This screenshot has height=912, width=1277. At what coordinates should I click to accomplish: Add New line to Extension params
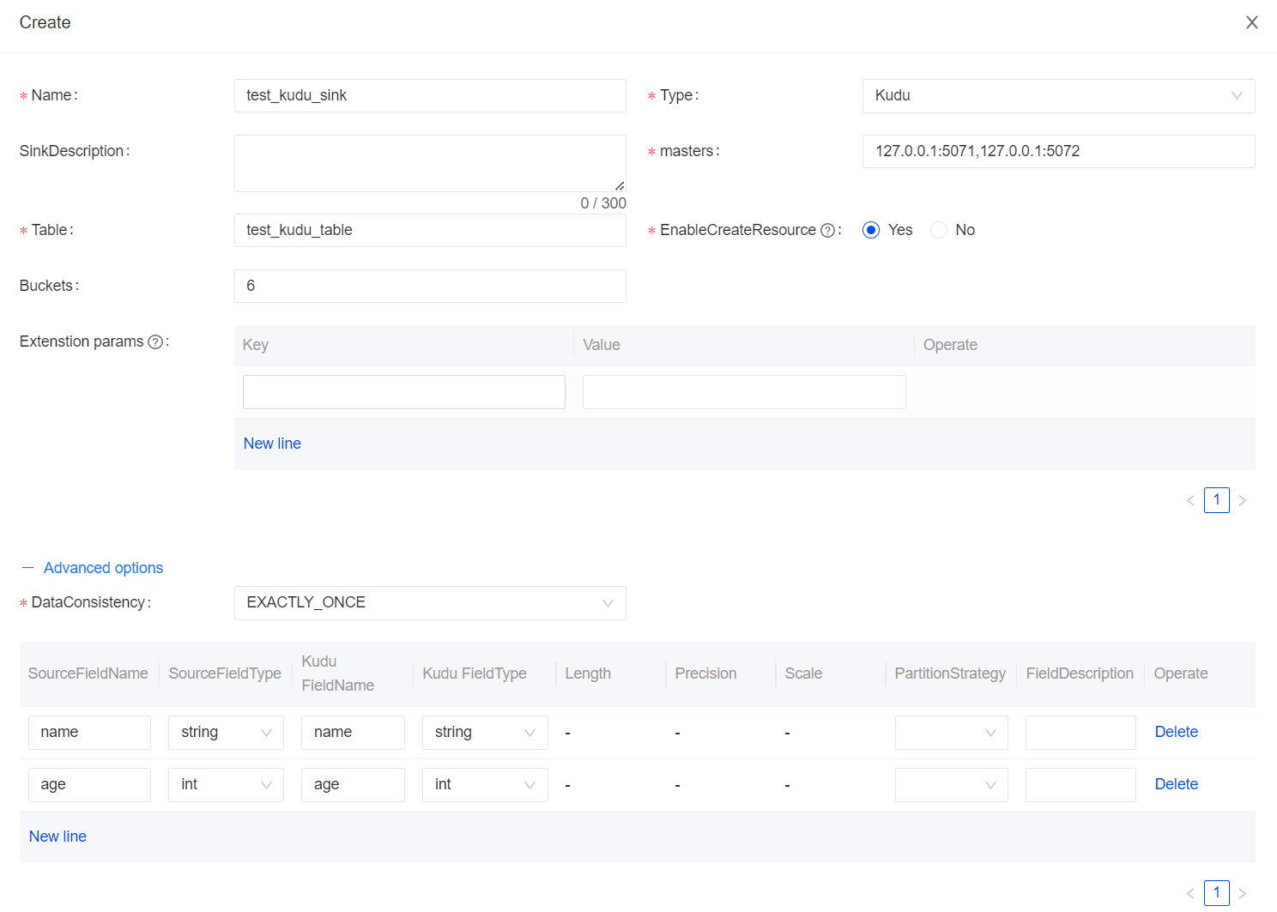tap(272, 444)
